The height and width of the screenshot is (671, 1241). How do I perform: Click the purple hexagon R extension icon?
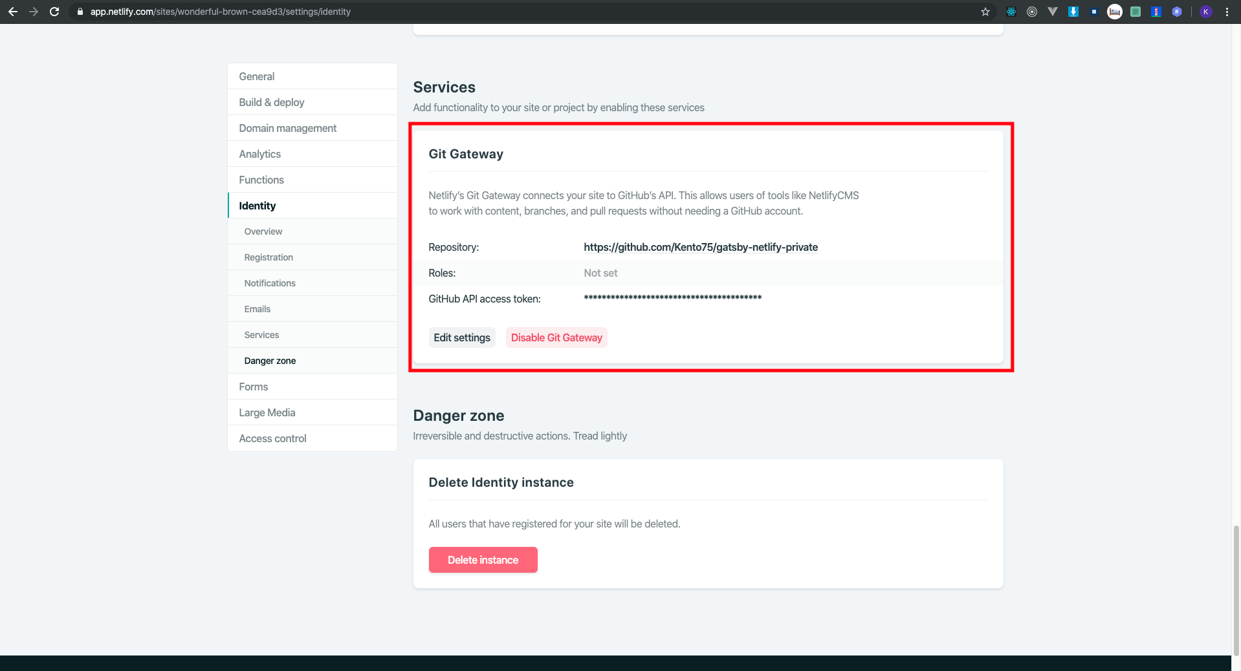pyautogui.click(x=1177, y=12)
